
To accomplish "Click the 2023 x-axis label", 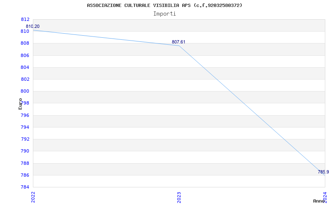I will 179,197.
